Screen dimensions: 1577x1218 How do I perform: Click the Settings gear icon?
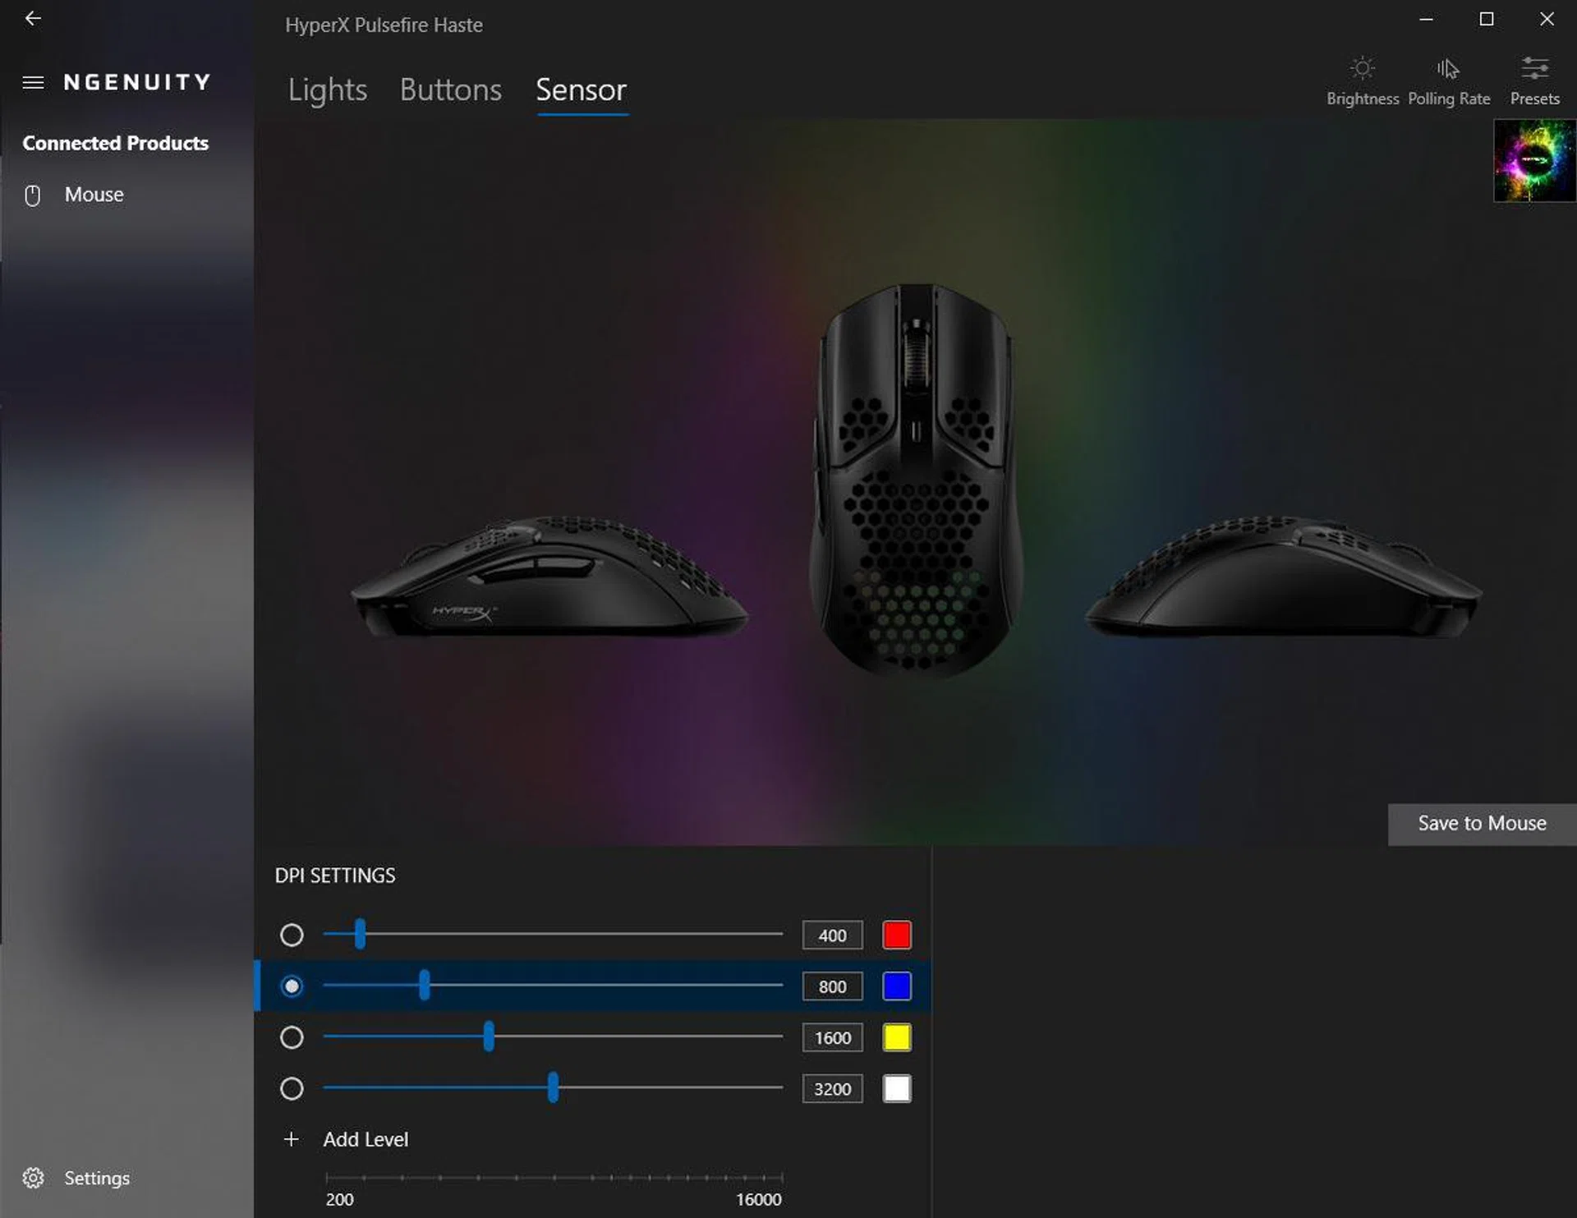(33, 1178)
